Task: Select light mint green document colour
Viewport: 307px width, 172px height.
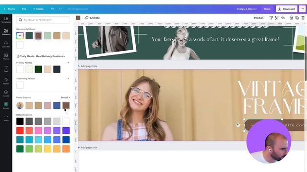Action: (47, 35)
